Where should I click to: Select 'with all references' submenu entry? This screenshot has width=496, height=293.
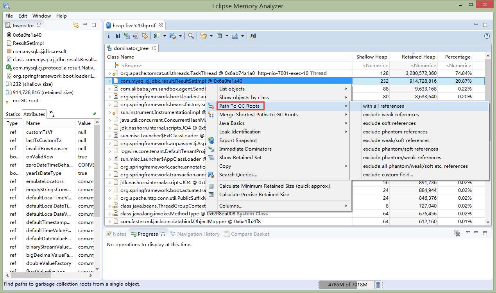tap(419, 106)
